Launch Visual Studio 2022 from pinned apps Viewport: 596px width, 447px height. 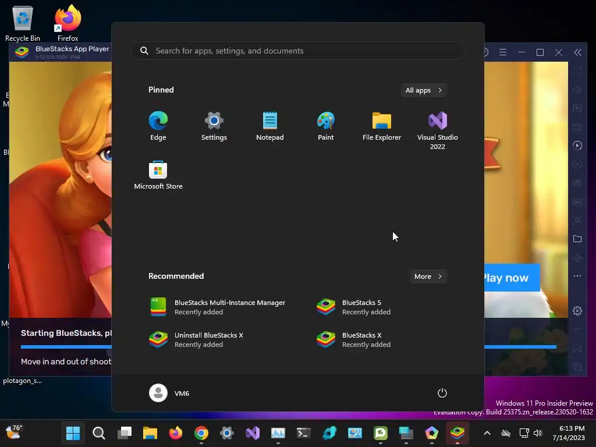tap(438, 130)
